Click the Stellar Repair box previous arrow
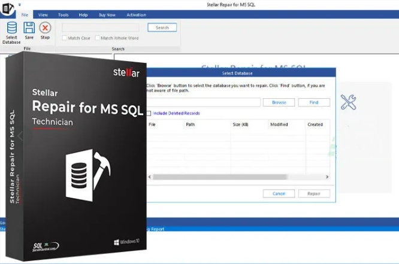Screen dimensions: 399x264 pyautogui.click(x=20, y=136)
